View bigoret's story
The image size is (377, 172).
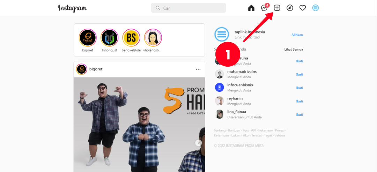(88, 37)
